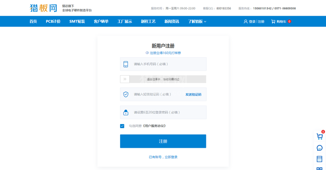Click 发送验证码 to send the code
Screen dimensions: 326x170
click(193, 95)
